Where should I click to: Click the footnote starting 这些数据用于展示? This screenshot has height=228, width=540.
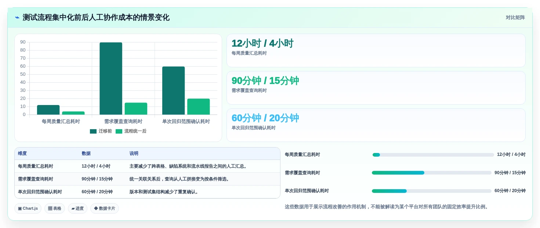click(387, 207)
